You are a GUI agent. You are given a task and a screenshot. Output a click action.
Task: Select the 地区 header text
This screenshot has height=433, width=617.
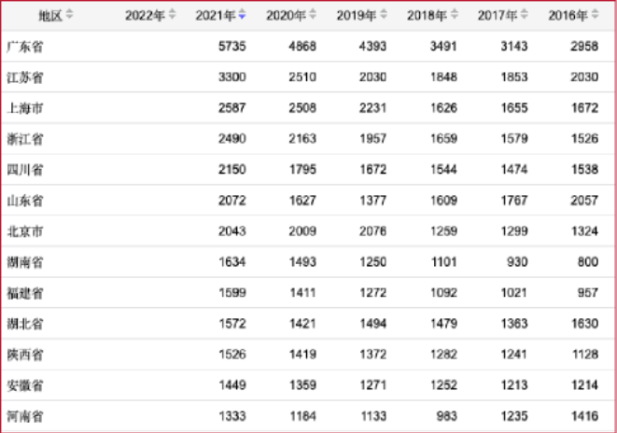tap(50, 16)
